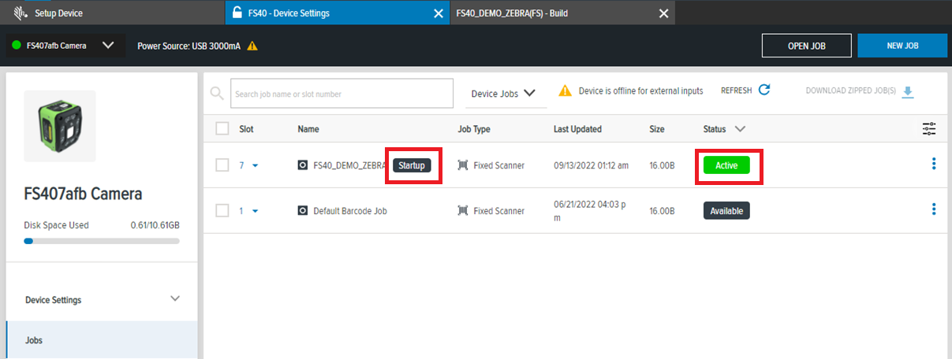
Task: Click the refresh circular arrow icon
Action: point(763,91)
